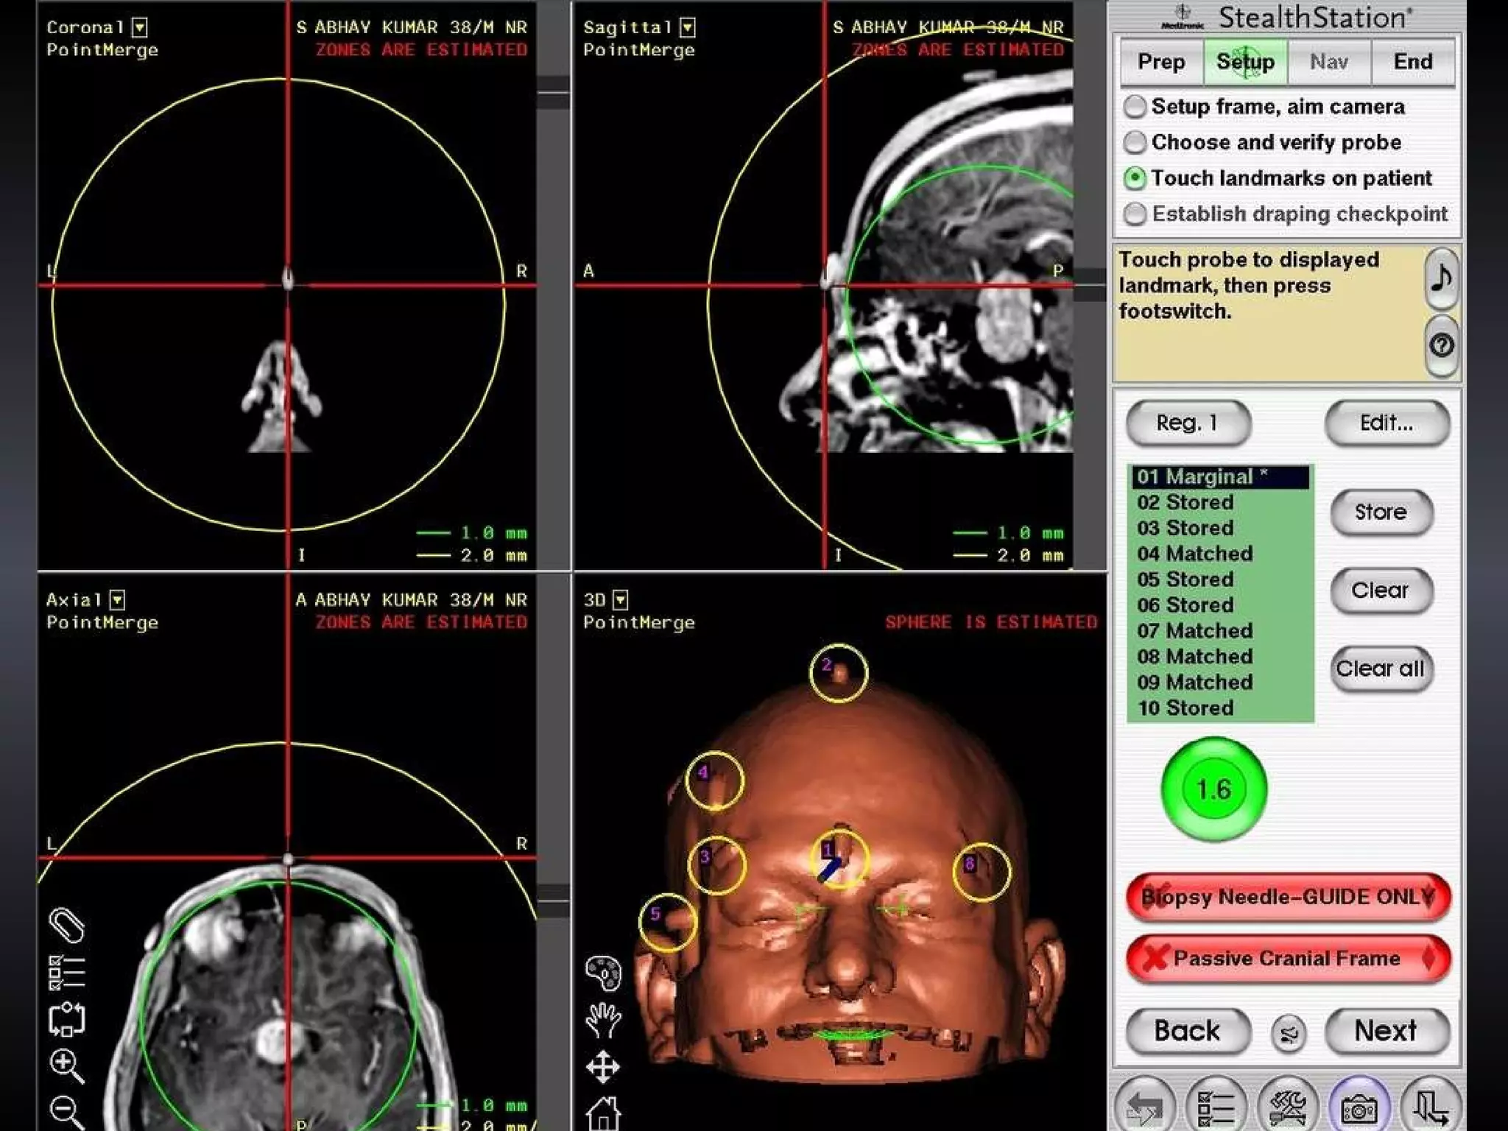Click the paperclip icon in Axial view

coord(66,926)
